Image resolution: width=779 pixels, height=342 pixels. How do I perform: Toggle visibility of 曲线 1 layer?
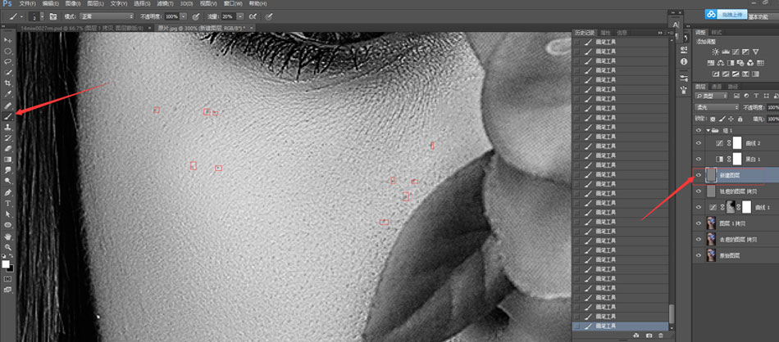coord(699,207)
